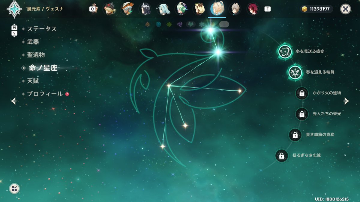Click the 貴き血筋の責務 label text
Screen dimensions: 360x202
[320, 135]
